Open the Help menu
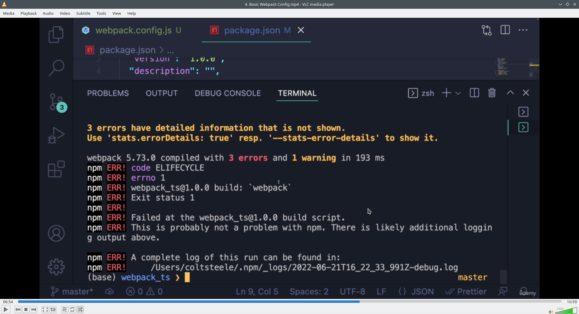The width and height of the screenshot is (579, 314). [132, 13]
